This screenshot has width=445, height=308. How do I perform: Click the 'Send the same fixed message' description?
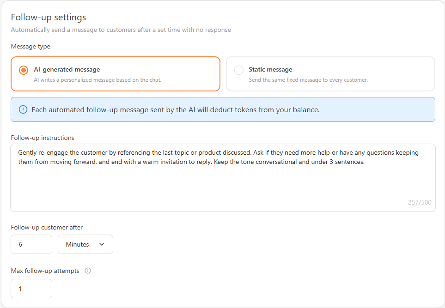pos(308,80)
